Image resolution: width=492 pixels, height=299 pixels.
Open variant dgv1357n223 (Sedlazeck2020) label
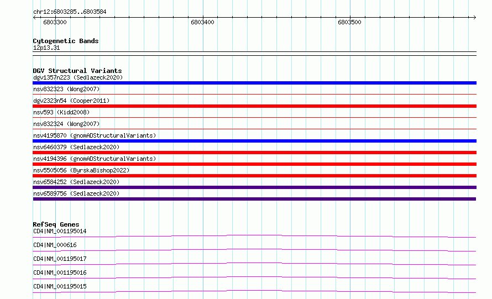pos(78,77)
